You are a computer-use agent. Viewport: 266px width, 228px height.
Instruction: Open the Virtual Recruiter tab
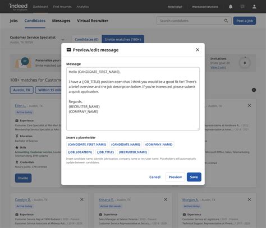pos(93,21)
